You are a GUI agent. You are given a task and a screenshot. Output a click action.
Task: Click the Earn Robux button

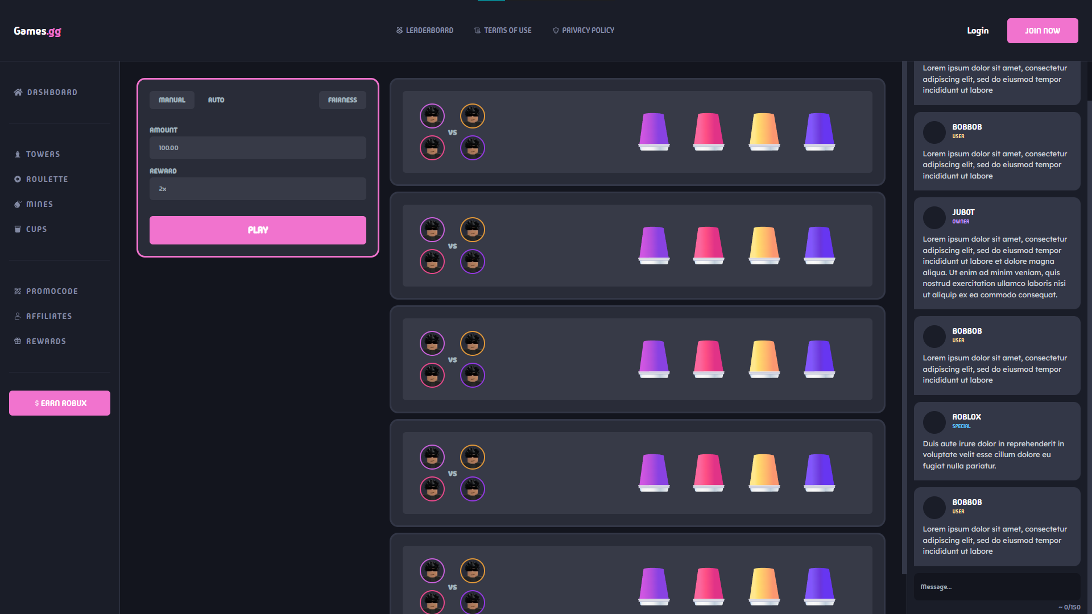tap(60, 403)
